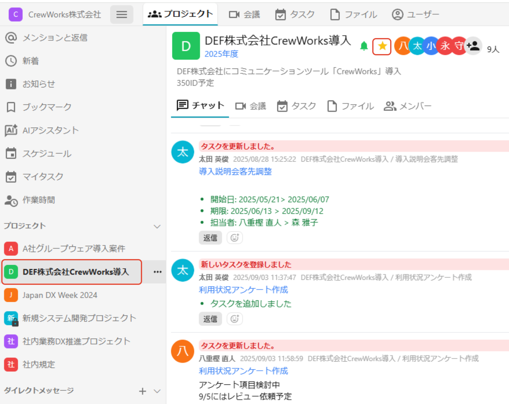The image size is (509, 404).
Task: Collapse the ダイレクトメッセージ section chevron
Action: [157, 391]
